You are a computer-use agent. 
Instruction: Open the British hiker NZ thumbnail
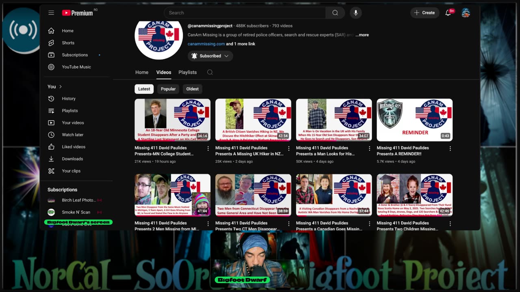(x=253, y=120)
